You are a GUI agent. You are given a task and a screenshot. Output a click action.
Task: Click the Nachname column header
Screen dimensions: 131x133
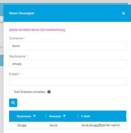pos(24,116)
